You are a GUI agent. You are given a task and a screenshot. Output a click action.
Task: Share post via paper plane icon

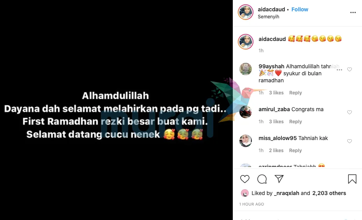coord(279,179)
